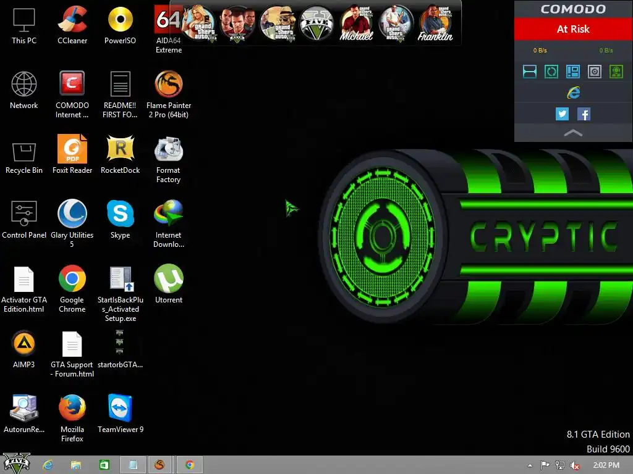Viewport: 633px width, 474px height.
Task: Open Internet Explorer from COMODO widget
Action: click(x=573, y=93)
